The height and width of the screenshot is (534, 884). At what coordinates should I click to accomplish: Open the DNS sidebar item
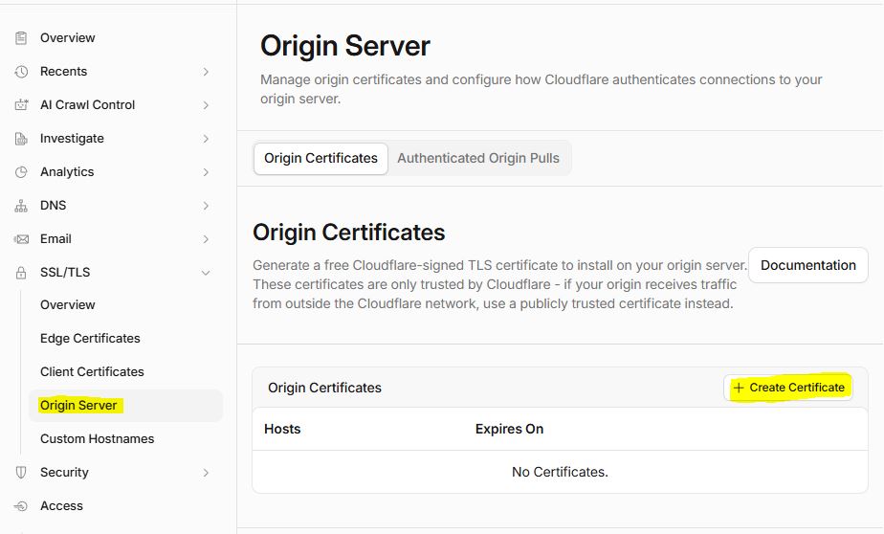[x=53, y=205]
